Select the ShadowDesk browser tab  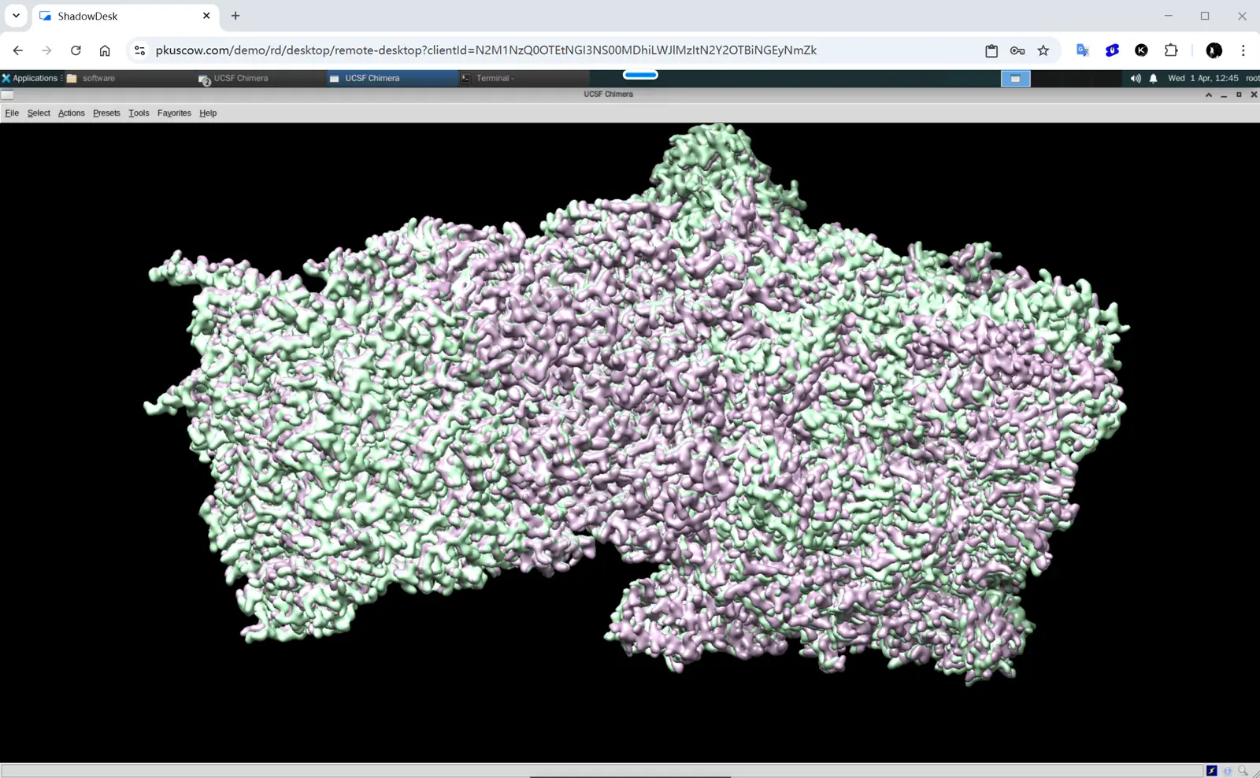126,16
